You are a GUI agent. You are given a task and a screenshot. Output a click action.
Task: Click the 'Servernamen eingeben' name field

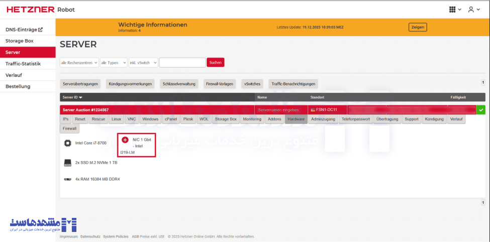click(278, 109)
